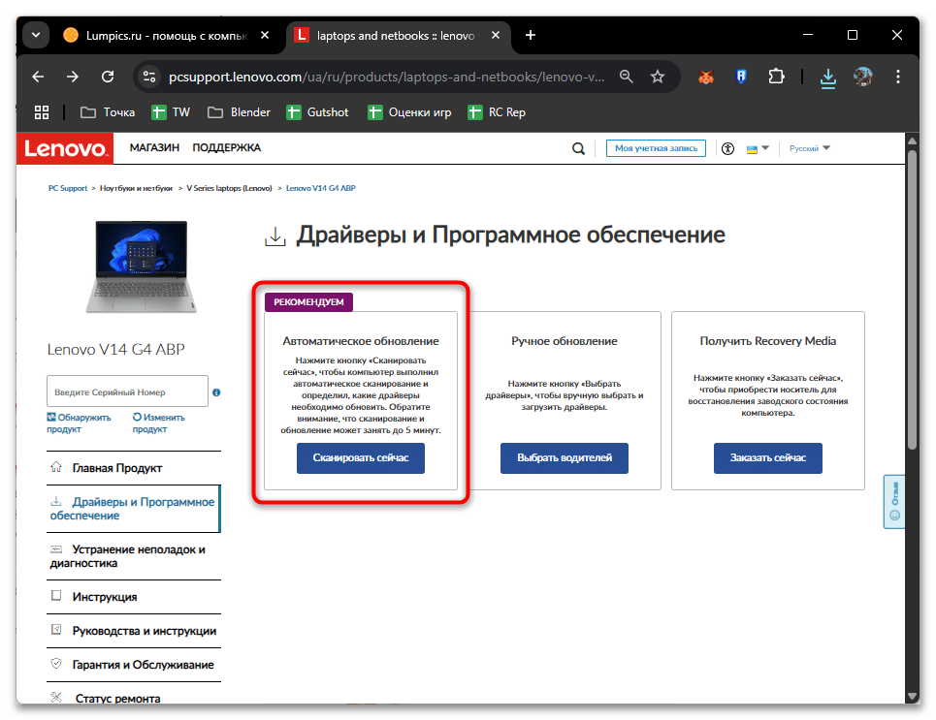936x720 pixels.
Task: Click the browser forward arrow
Action: [73, 77]
